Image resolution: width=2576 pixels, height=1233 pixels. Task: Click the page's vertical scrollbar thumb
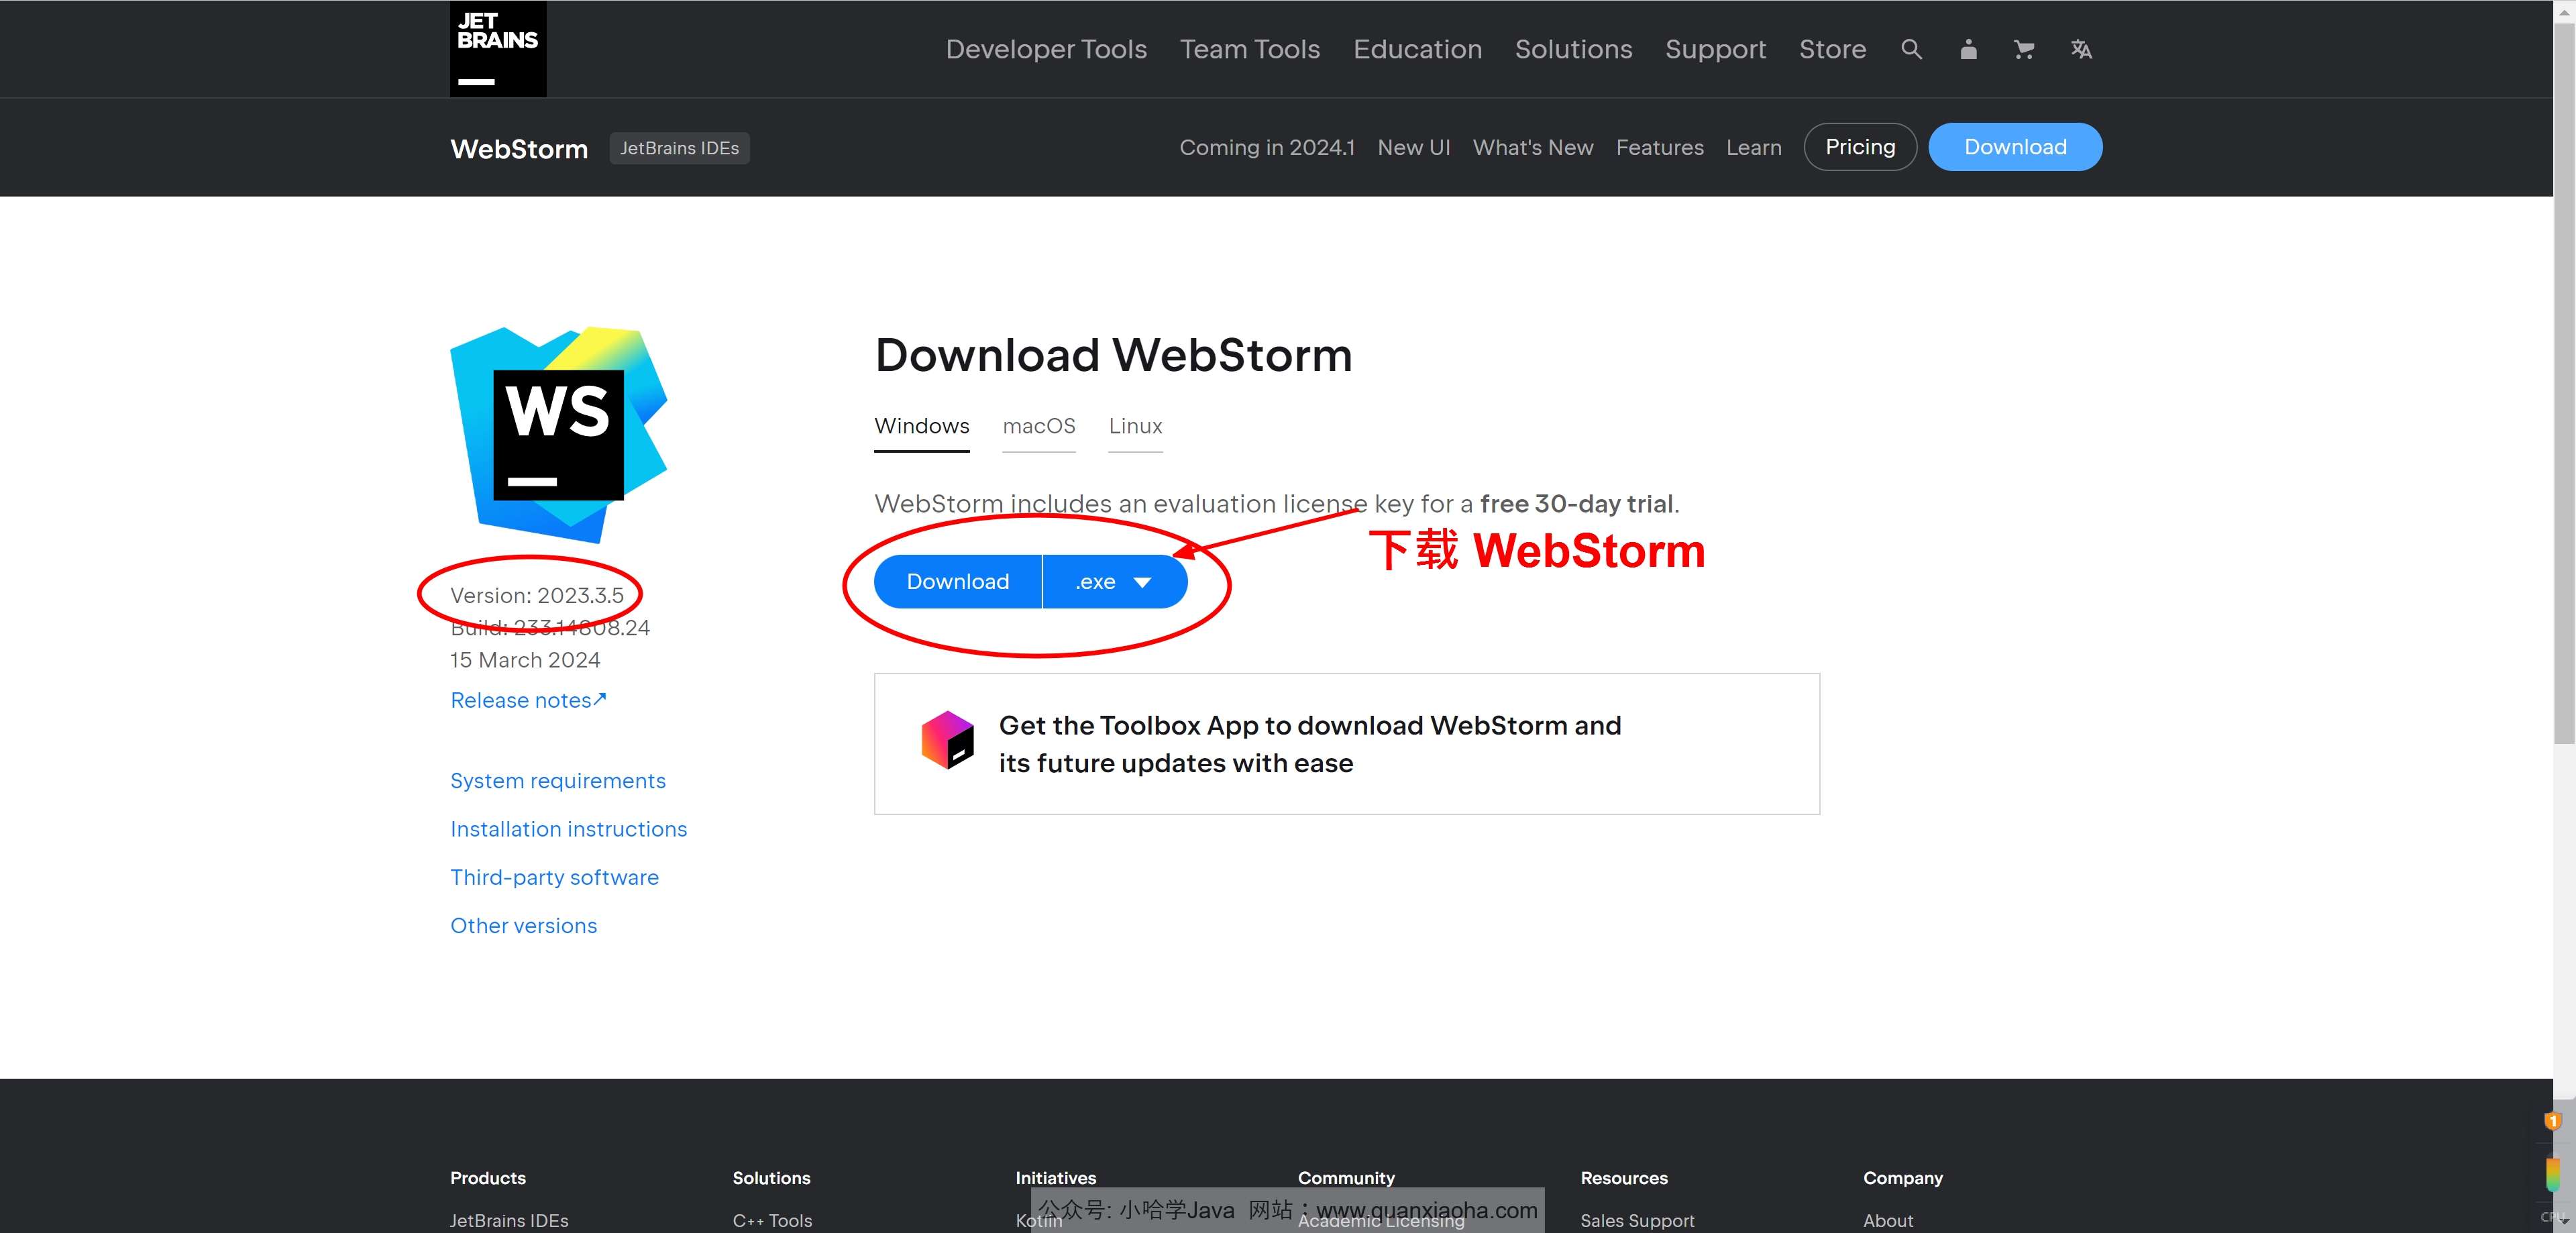pyautogui.click(x=2564, y=384)
